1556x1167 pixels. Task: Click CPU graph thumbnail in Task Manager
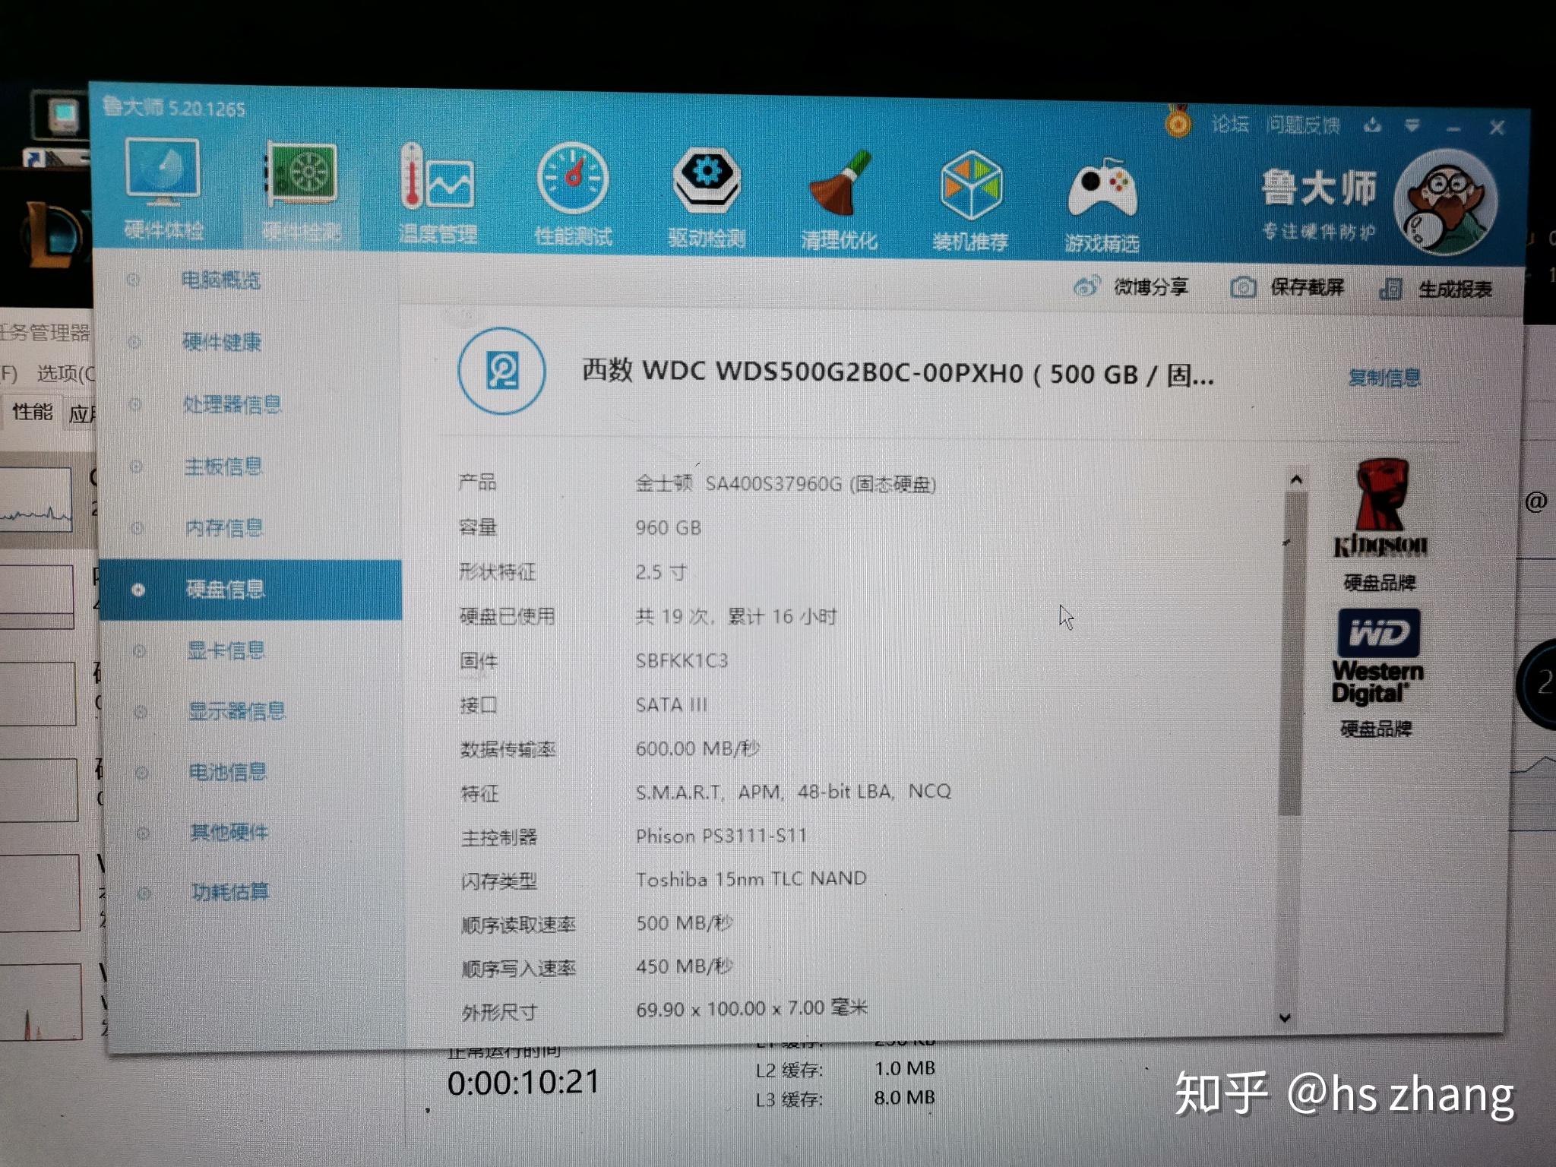point(36,498)
